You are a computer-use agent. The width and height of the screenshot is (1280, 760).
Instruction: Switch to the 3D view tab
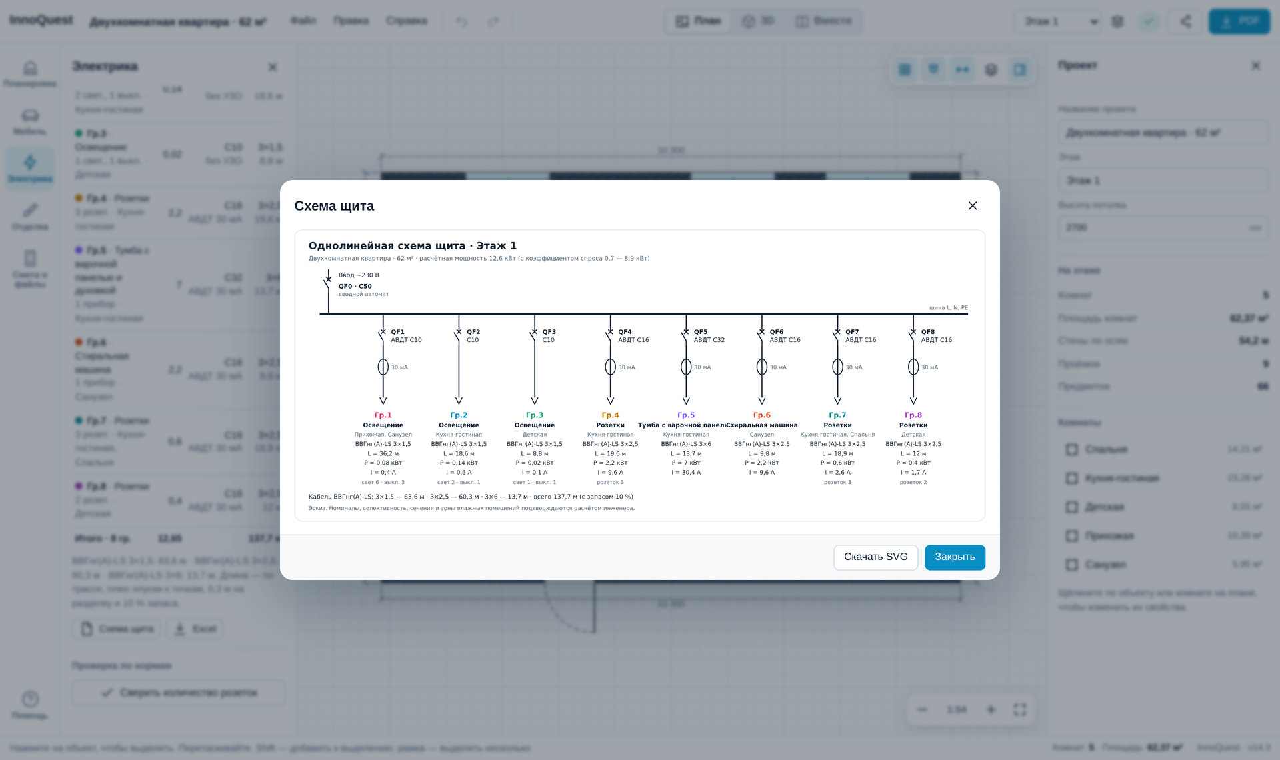(759, 21)
